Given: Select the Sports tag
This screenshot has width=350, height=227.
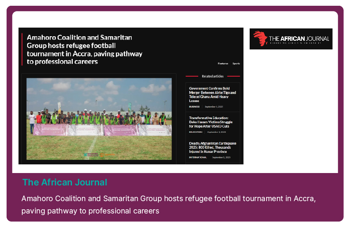Looking at the screenshot, I should click(x=236, y=63).
